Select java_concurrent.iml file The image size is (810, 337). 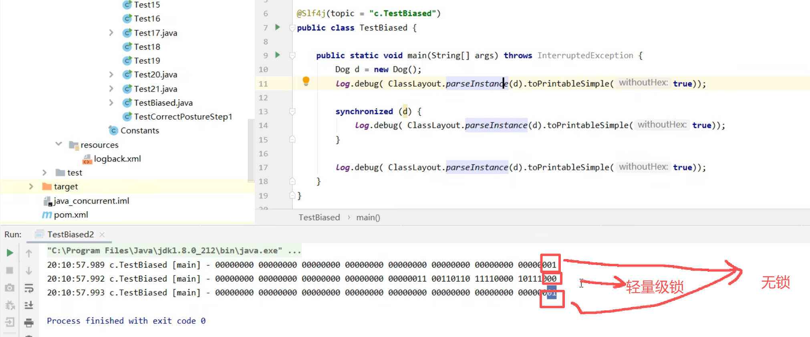coord(91,201)
